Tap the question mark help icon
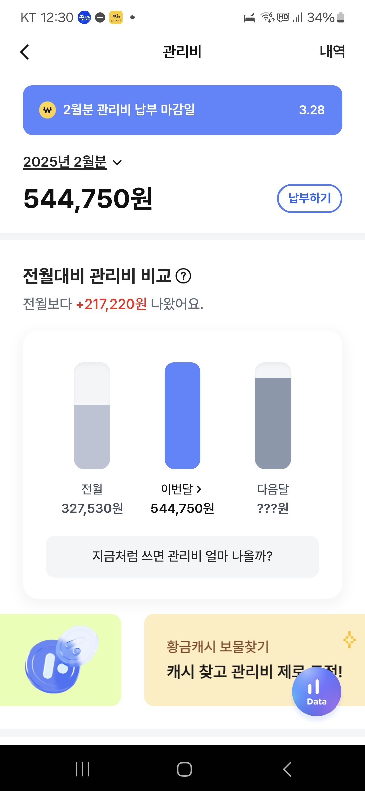The image size is (365, 791). pyautogui.click(x=184, y=276)
